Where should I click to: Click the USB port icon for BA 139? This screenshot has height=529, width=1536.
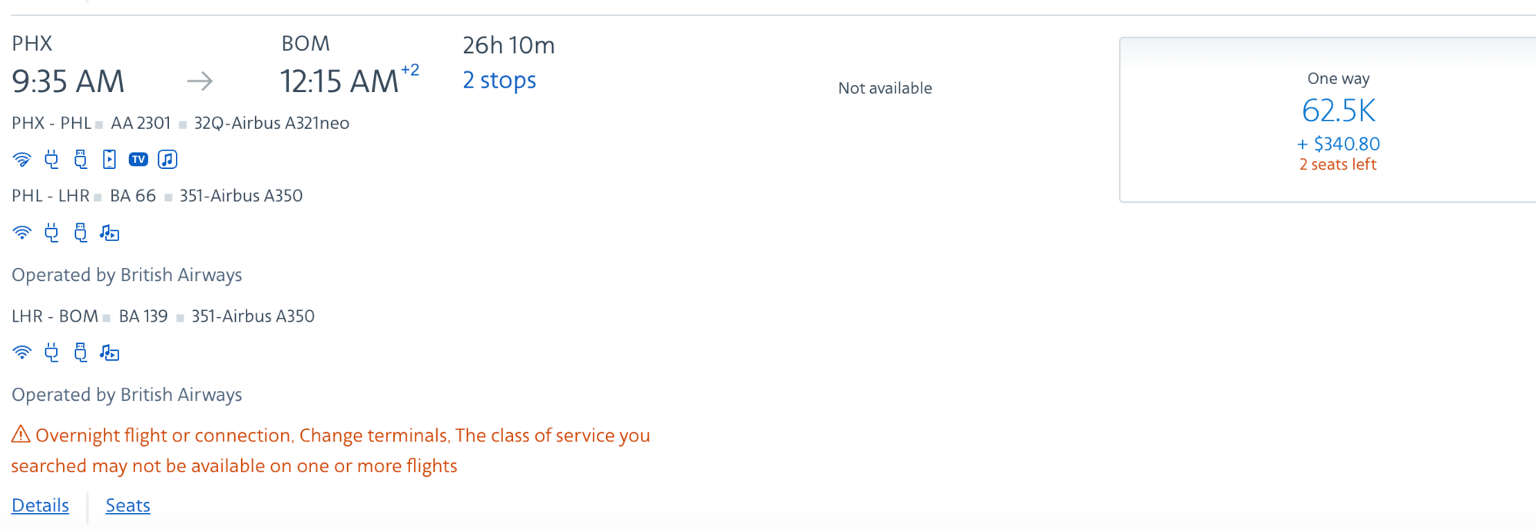click(x=81, y=352)
